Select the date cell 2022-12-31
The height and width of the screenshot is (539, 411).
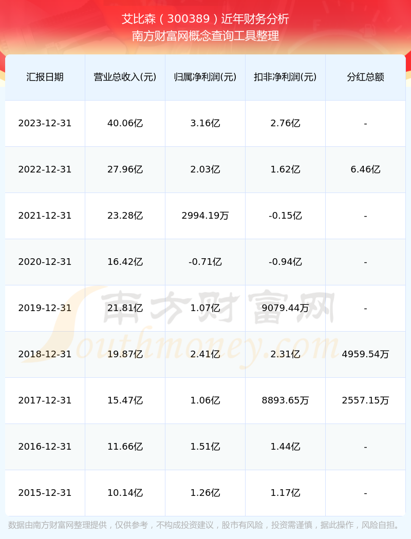tap(45, 169)
